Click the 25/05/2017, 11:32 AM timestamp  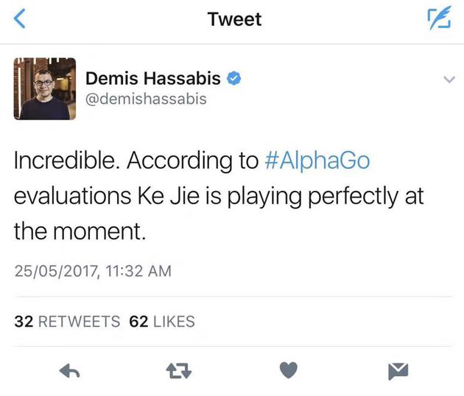(x=93, y=271)
